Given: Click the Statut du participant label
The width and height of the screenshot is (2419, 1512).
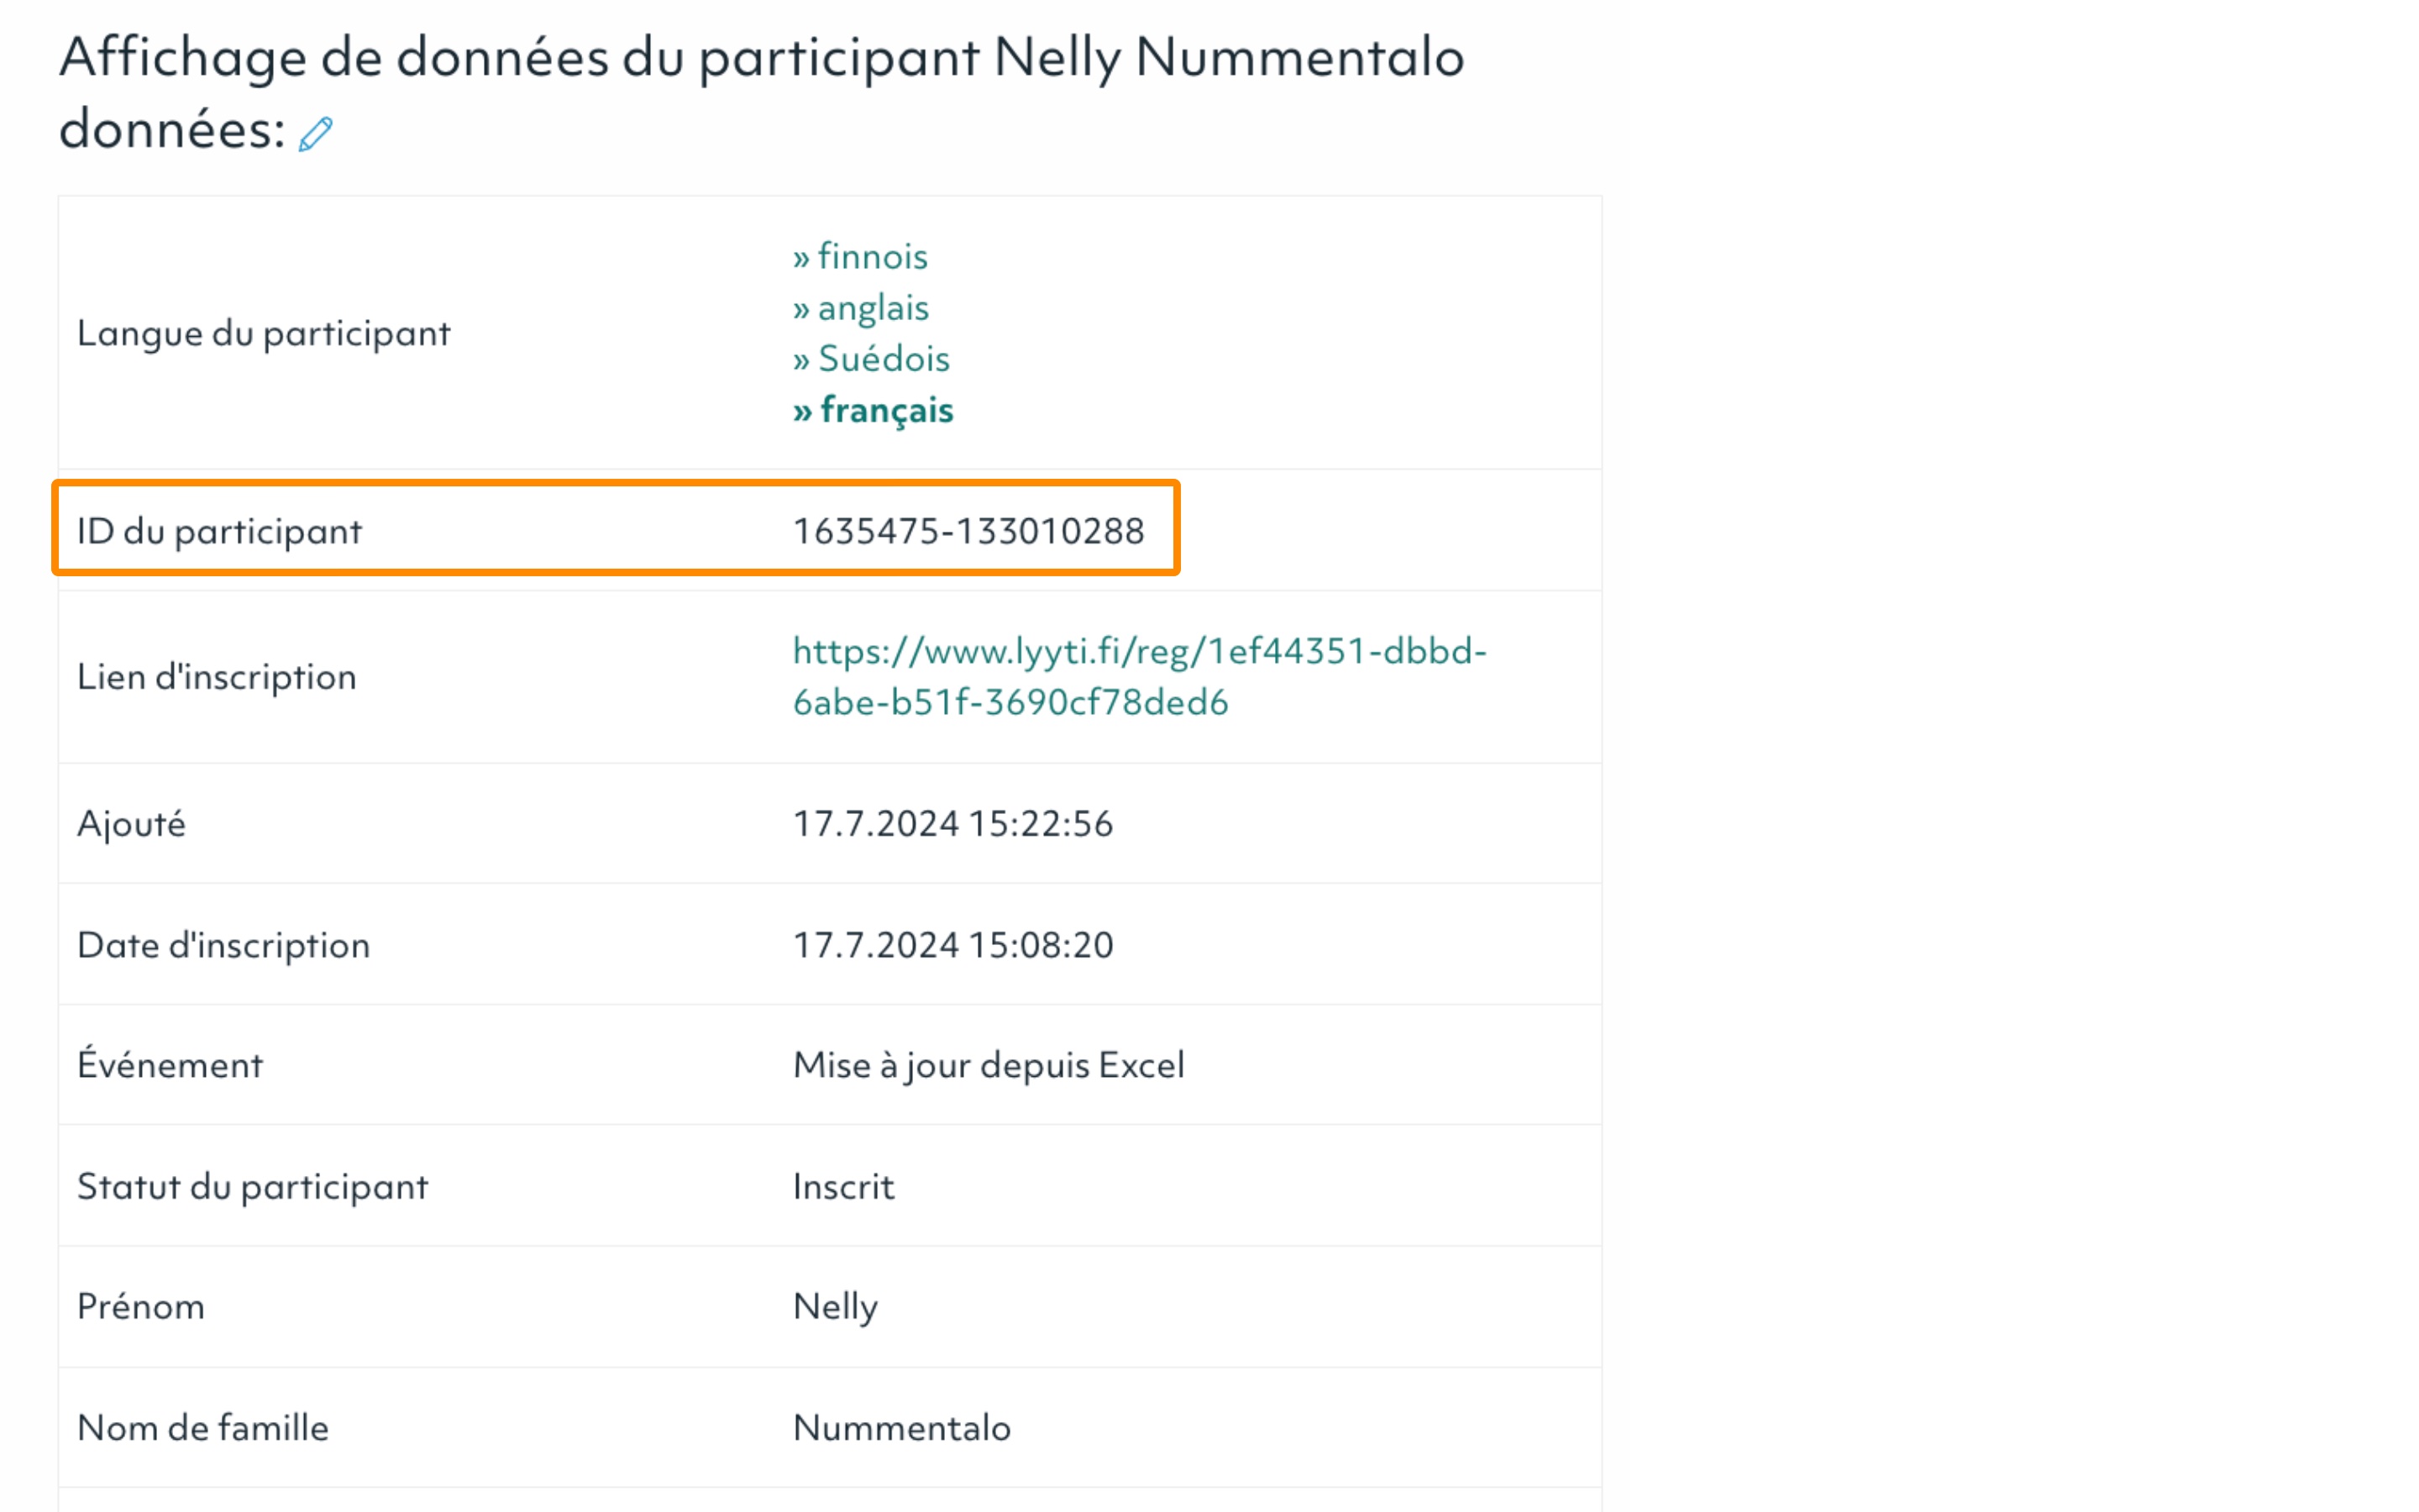Looking at the screenshot, I should (252, 1187).
